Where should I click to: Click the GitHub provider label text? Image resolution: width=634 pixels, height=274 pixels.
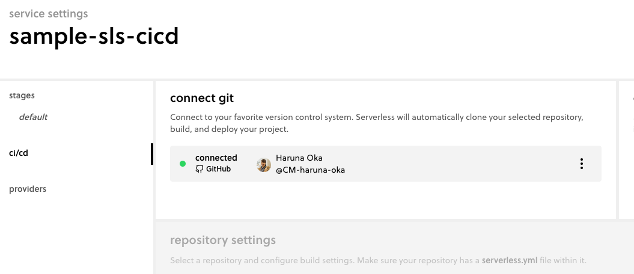click(x=218, y=170)
